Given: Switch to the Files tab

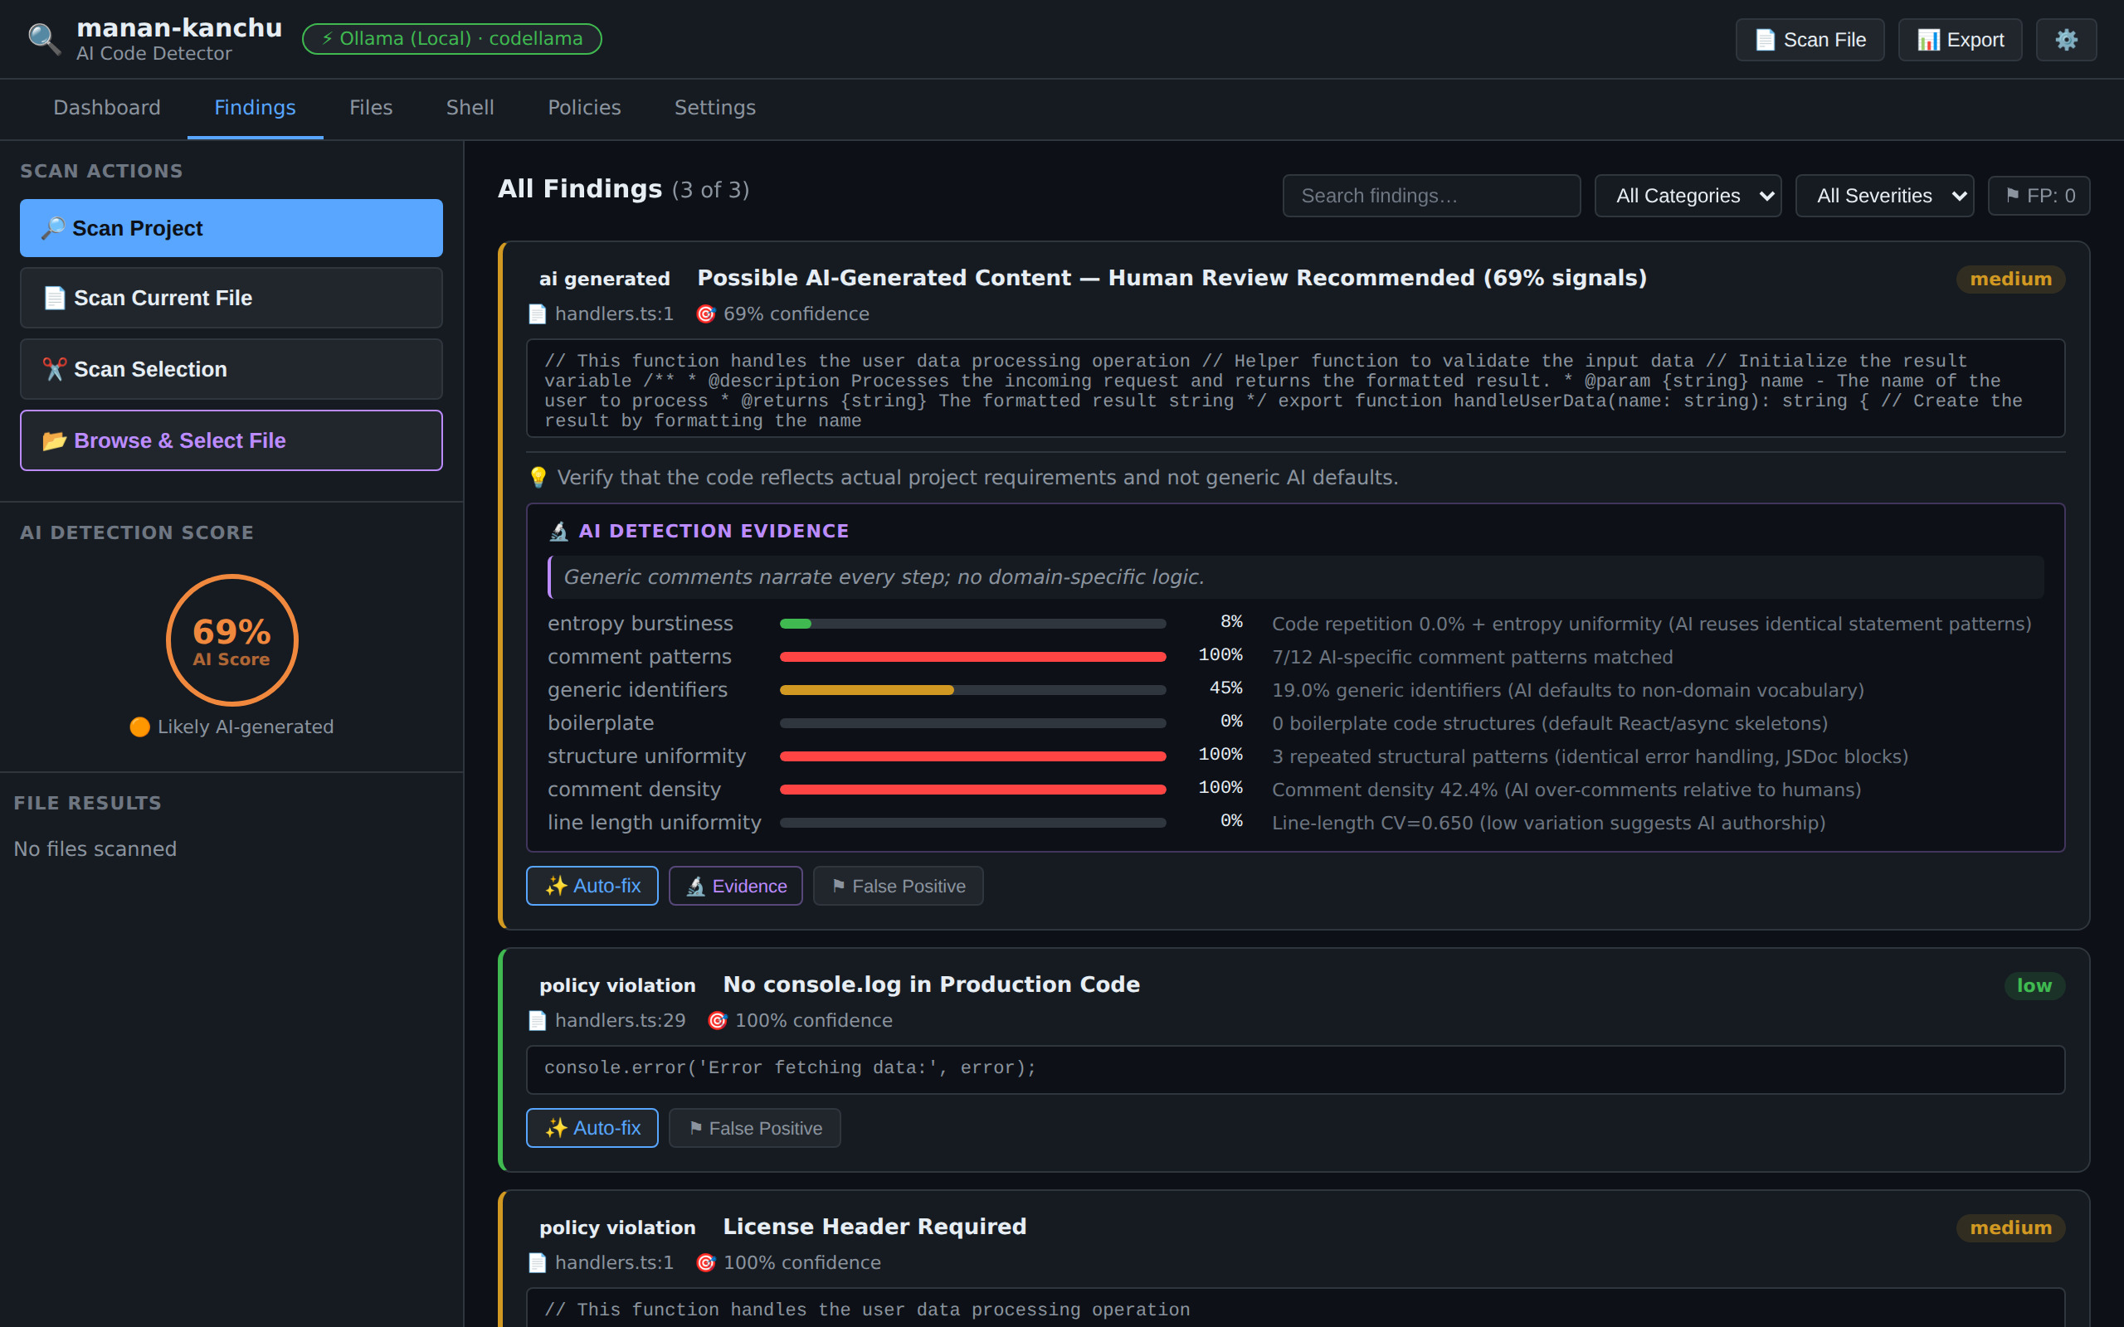Looking at the screenshot, I should pos(371,108).
